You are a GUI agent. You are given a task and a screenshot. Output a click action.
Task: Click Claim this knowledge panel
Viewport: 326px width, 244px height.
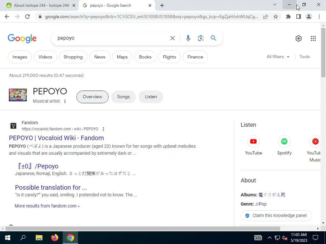[x=276, y=216]
